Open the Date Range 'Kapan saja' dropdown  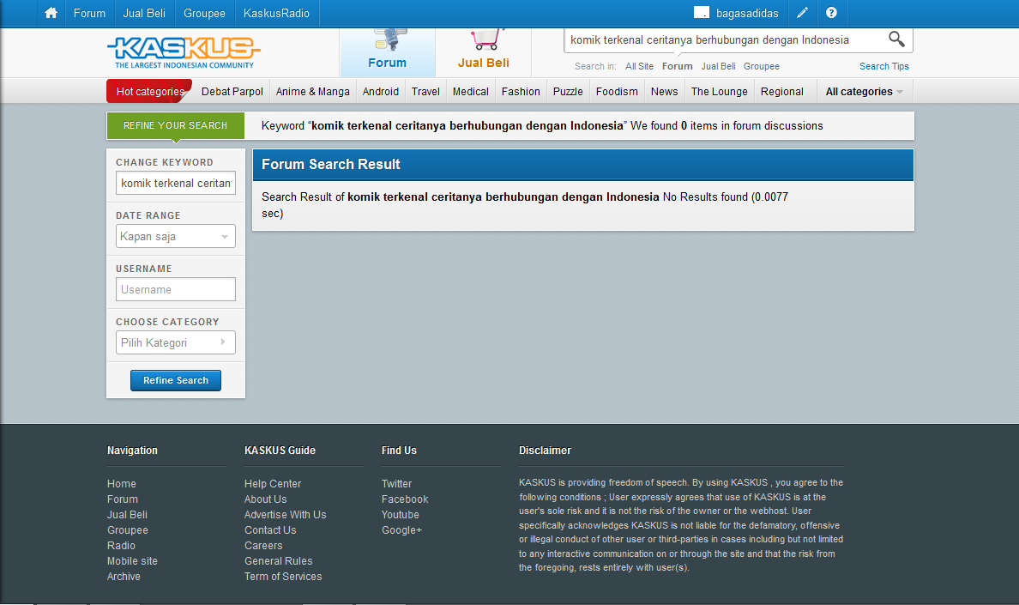pyautogui.click(x=176, y=237)
